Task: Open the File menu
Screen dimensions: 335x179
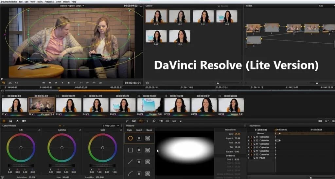Action: 21,2
